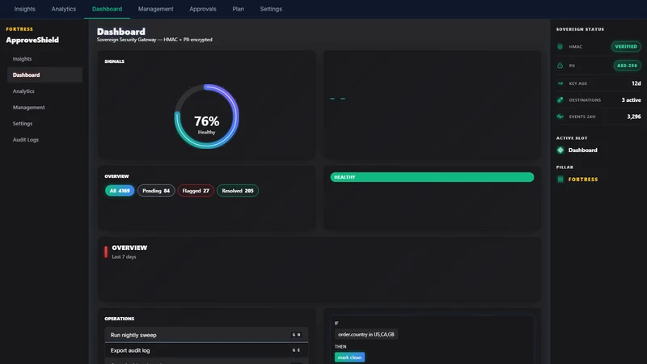Edit the order.country in US,CA,GB condition
647x364 pixels.
tap(366, 335)
